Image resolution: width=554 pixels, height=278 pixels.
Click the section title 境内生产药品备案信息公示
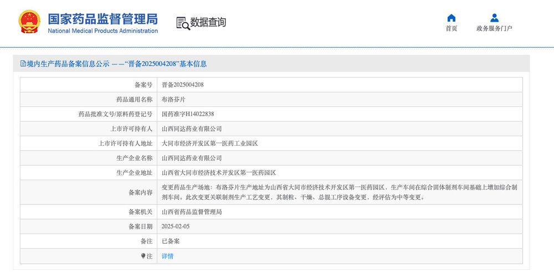[x=68, y=64]
